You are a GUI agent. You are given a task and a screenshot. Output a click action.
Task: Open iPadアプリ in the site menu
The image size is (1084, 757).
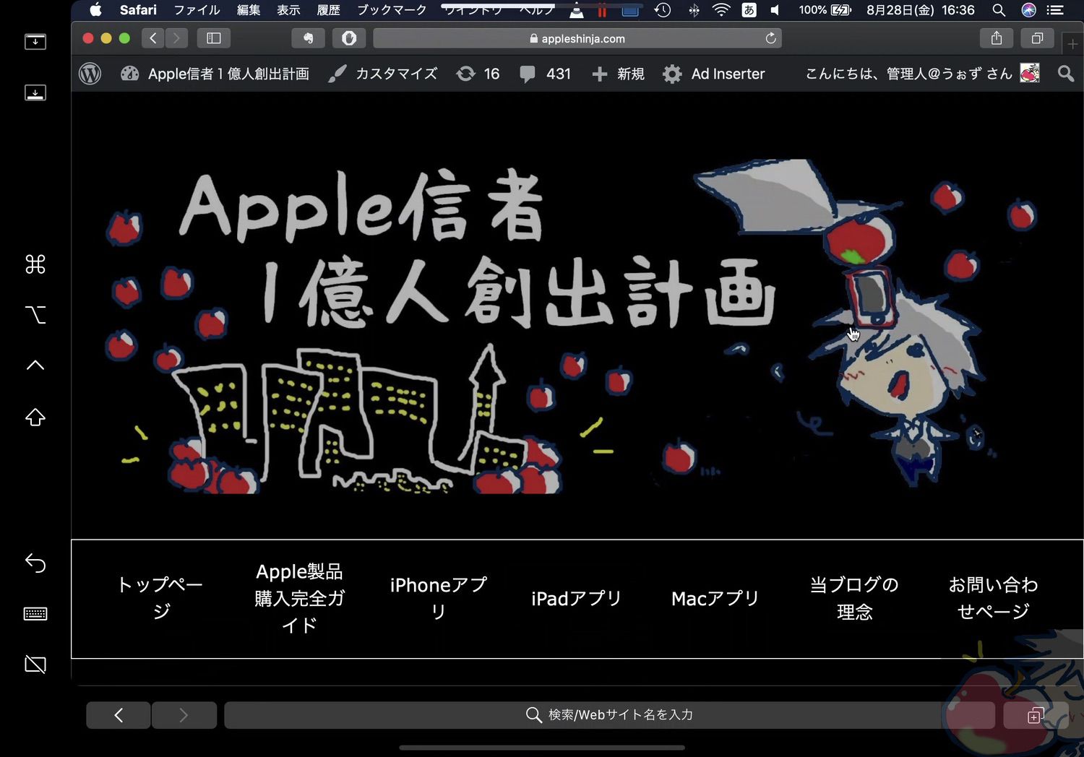click(576, 599)
